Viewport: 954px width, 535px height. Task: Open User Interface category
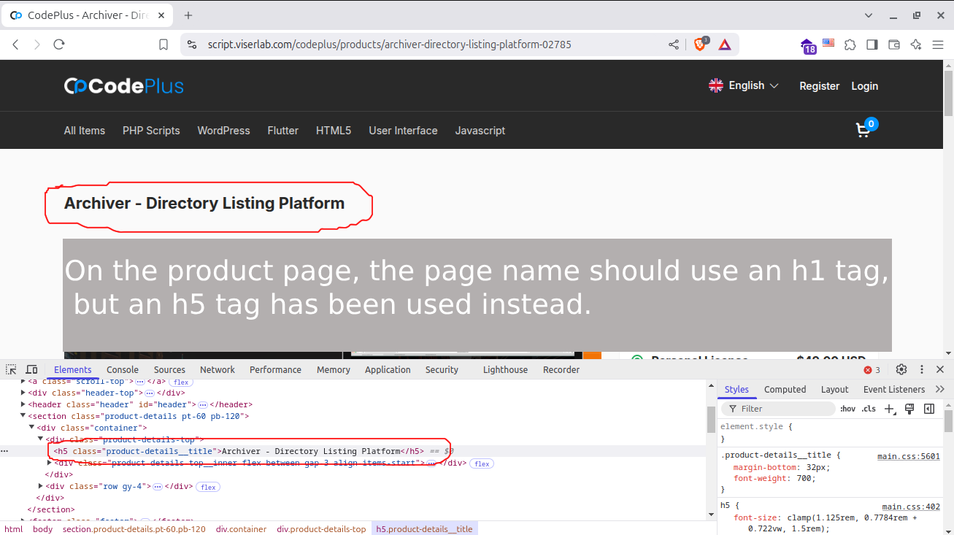point(403,131)
